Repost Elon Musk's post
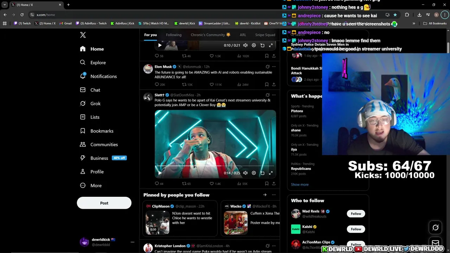The height and width of the screenshot is (253, 450). [187, 84]
